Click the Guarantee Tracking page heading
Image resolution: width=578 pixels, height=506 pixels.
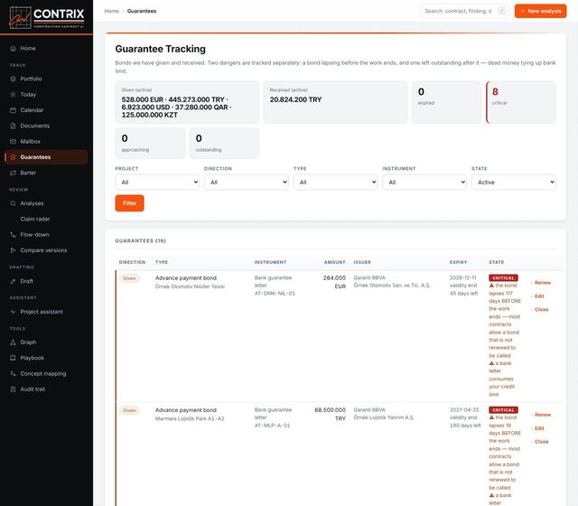pyautogui.click(x=161, y=49)
